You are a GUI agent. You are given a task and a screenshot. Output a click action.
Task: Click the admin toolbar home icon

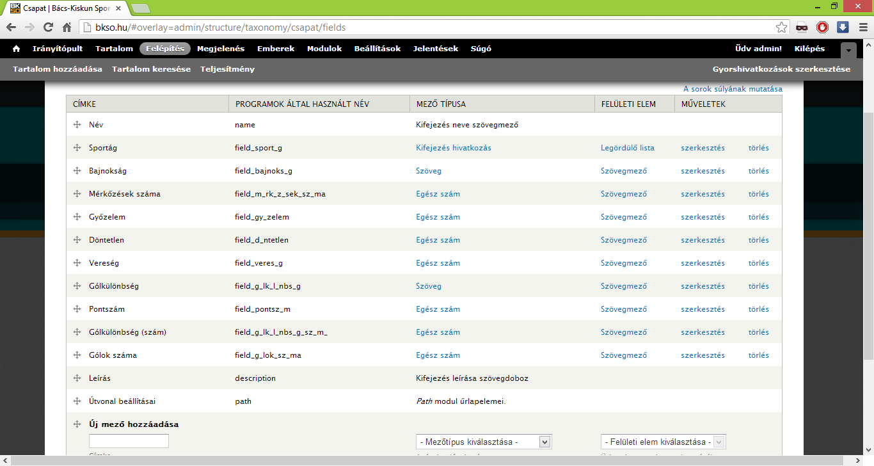coord(17,49)
